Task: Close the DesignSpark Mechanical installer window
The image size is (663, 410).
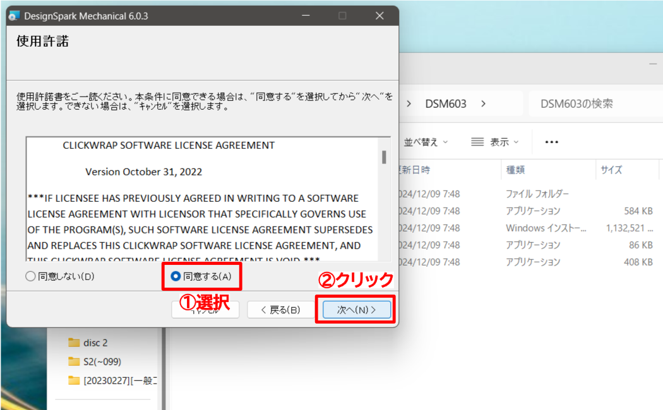Action: [x=379, y=16]
